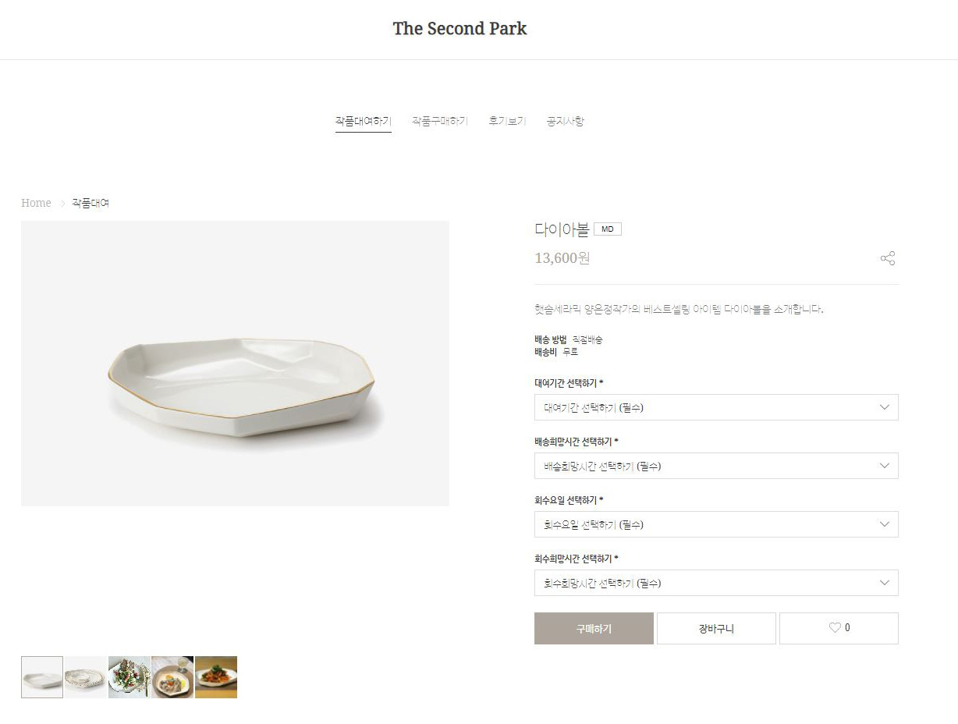This screenshot has height=724, width=958.
Task: Select the last thumbnail with orange background
Action: click(x=216, y=677)
